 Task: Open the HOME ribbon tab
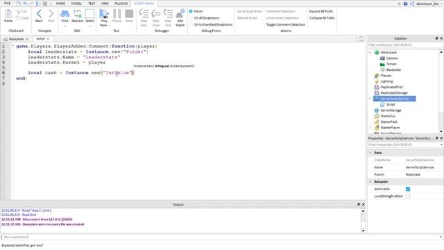pyautogui.click(x=60, y=3)
